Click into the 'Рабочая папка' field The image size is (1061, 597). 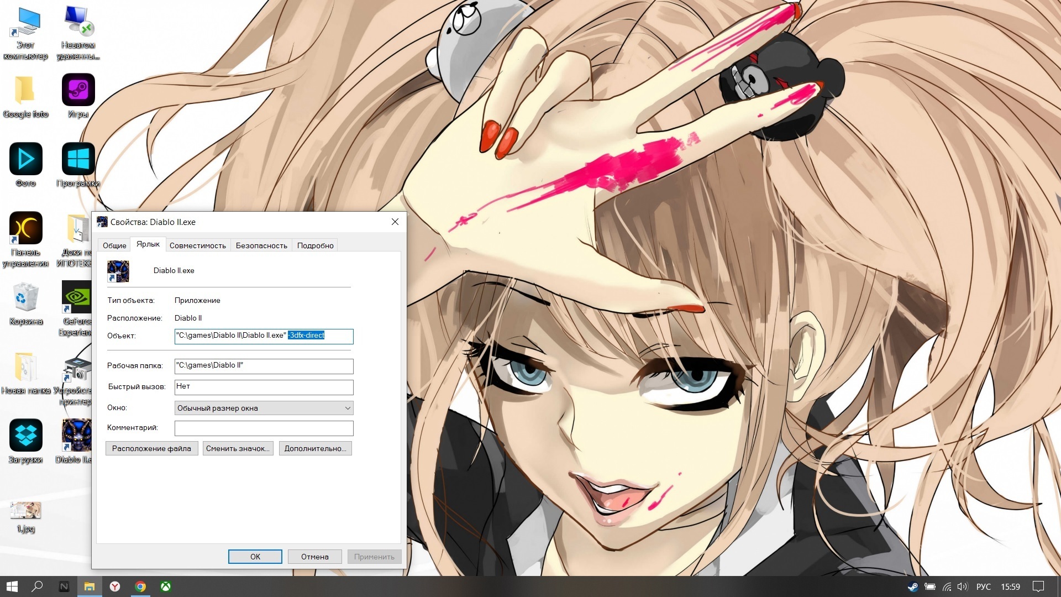[x=264, y=366]
